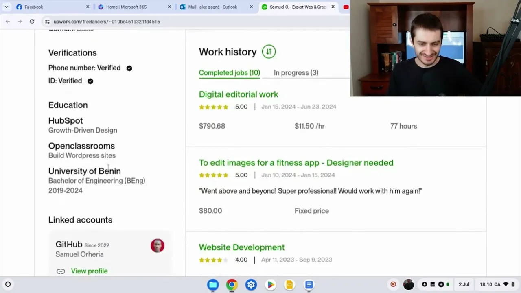Click the work history sort icon
521x293 pixels.
tap(269, 52)
